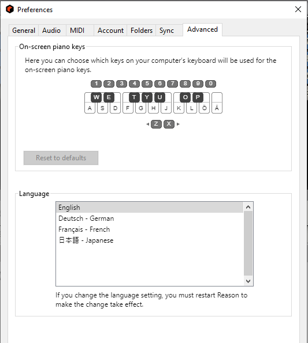Click the Reset to defaults button

click(x=61, y=158)
